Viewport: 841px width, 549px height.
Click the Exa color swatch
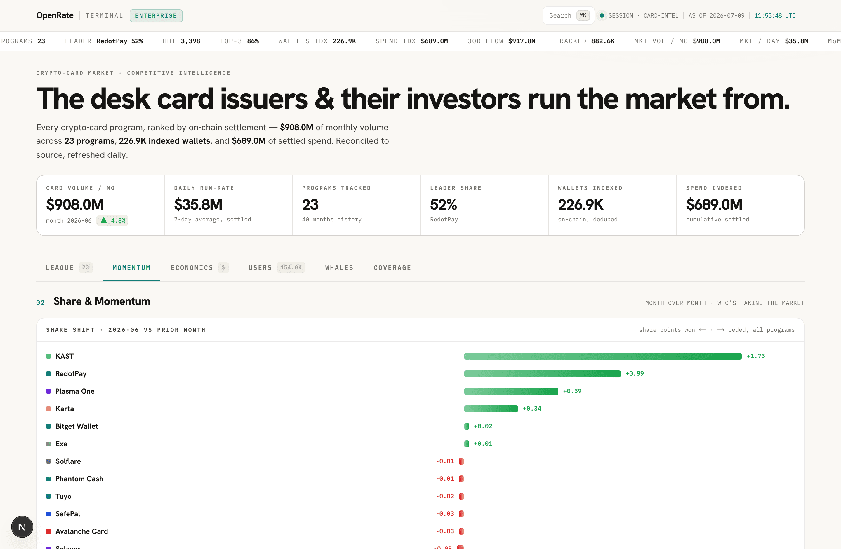[x=48, y=444]
